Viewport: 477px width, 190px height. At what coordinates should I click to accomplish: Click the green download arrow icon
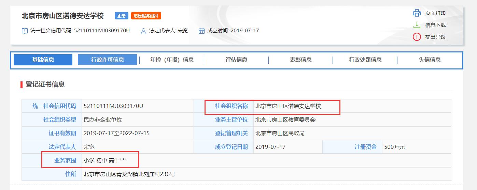[417, 25]
